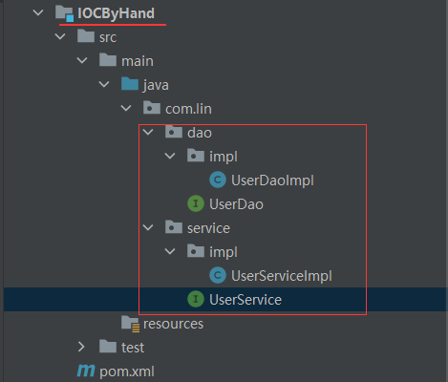Viewport: 448px width, 382px height.
Task: Click the UserServiceImpl class icon
Action: pyautogui.click(x=218, y=275)
